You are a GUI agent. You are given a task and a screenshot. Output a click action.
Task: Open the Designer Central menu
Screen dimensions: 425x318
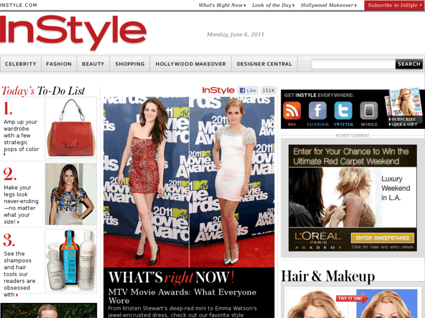[264, 64]
